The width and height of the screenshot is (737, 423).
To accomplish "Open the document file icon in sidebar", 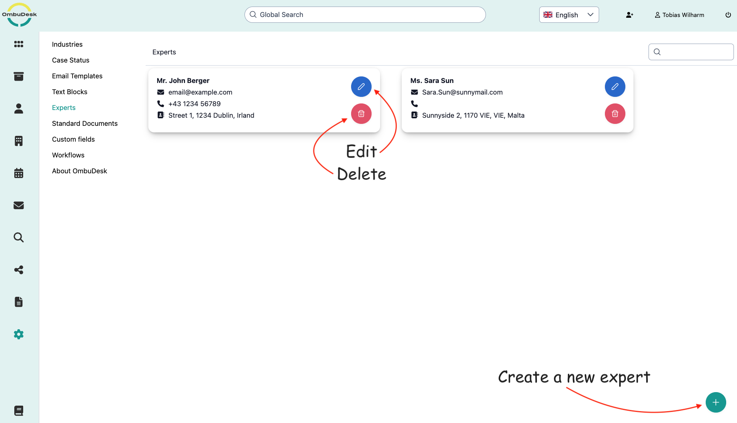I will (x=19, y=302).
